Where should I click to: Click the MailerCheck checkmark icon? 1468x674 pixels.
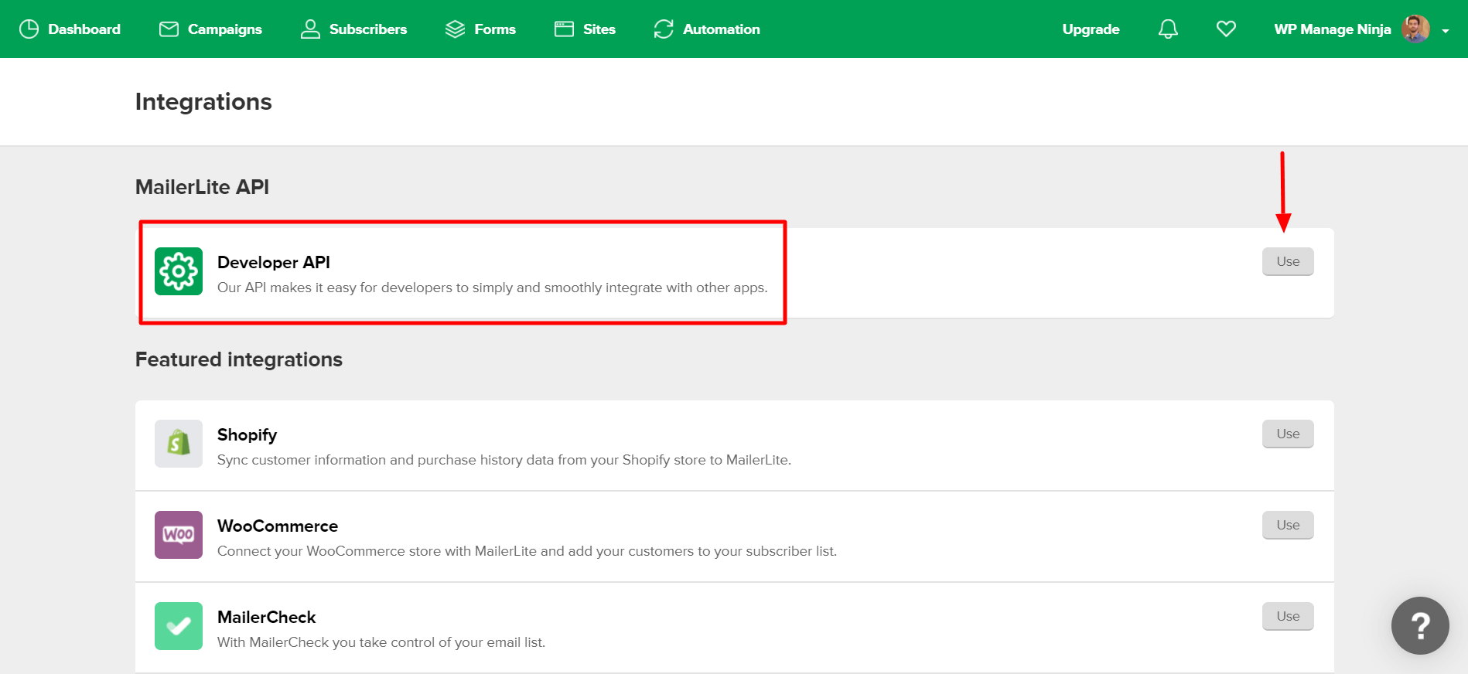179,626
